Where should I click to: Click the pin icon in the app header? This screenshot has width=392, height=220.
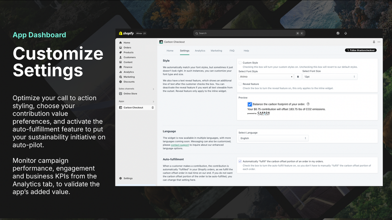pyautogui.click(x=374, y=42)
